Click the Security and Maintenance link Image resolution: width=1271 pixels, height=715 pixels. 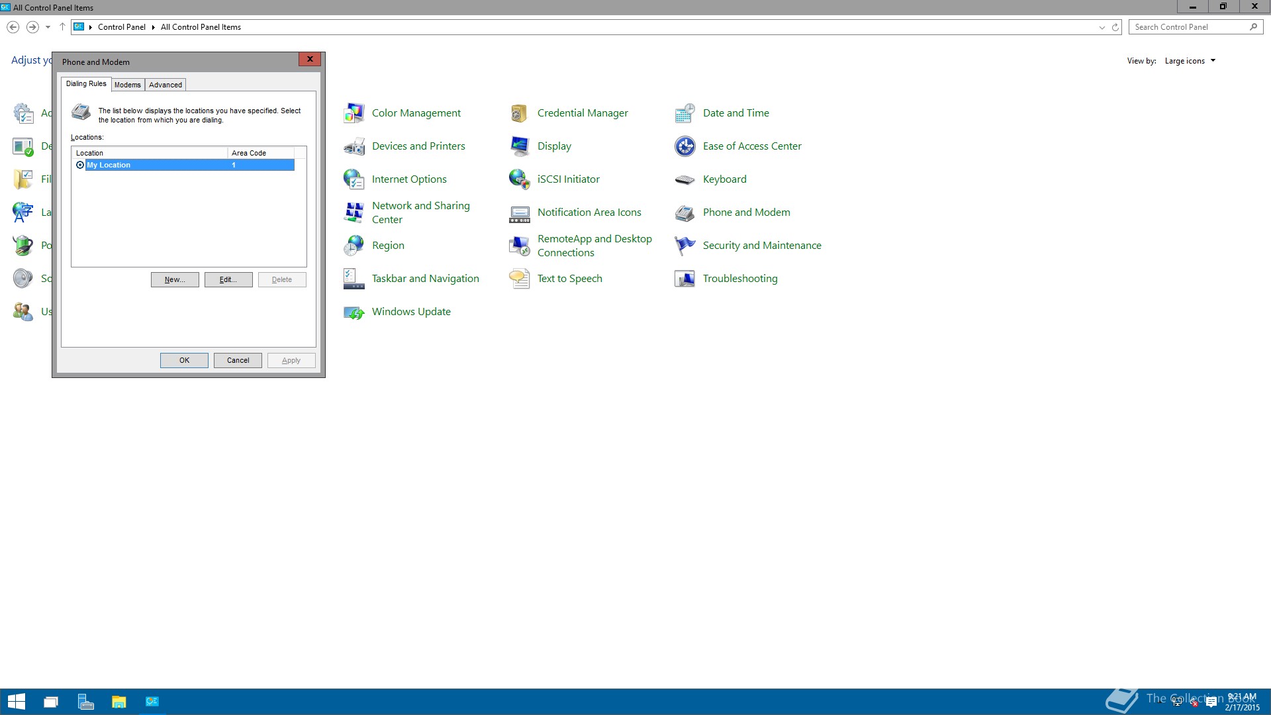(x=762, y=246)
